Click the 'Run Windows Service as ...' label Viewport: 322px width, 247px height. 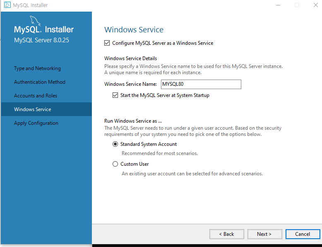point(133,121)
